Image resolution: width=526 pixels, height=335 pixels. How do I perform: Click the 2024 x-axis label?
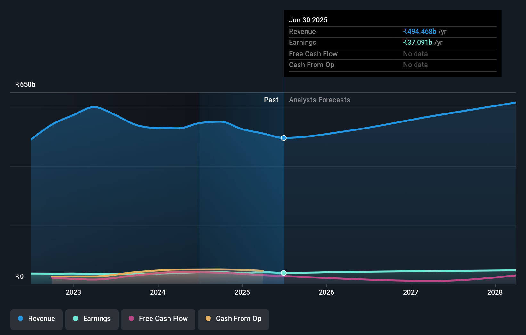coord(158,292)
